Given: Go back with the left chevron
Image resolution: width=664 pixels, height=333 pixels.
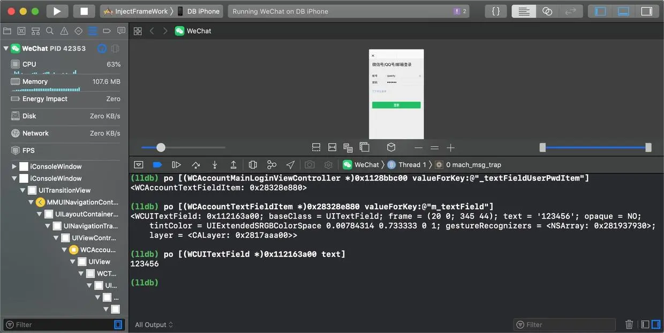Looking at the screenshot, I should click(x=152, y=31).
